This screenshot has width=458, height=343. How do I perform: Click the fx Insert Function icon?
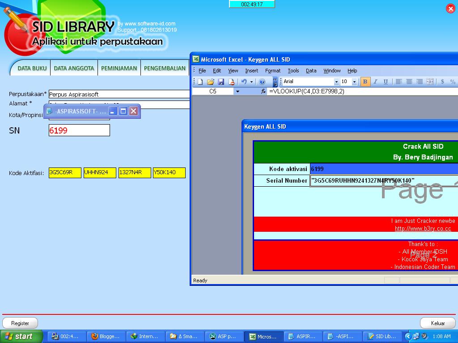[263, 91]
